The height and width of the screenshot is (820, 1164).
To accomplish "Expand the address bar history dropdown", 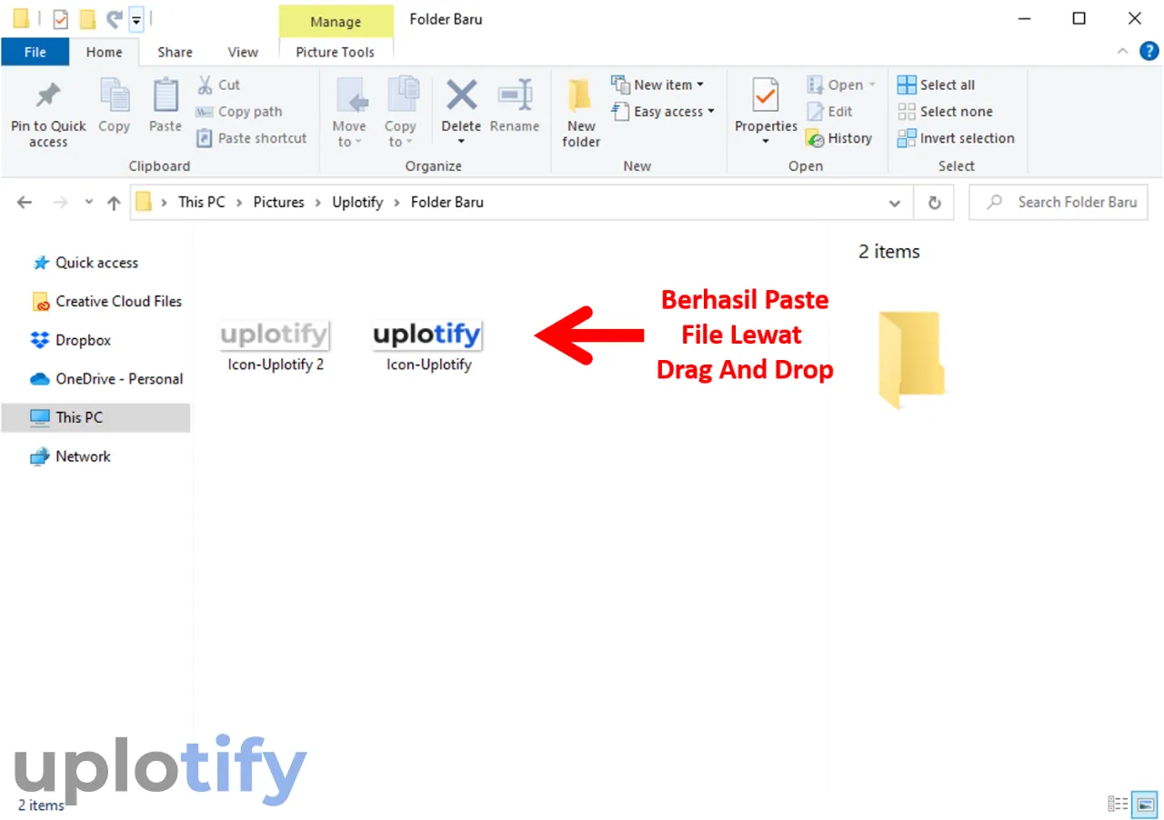I will pos(895,203).
